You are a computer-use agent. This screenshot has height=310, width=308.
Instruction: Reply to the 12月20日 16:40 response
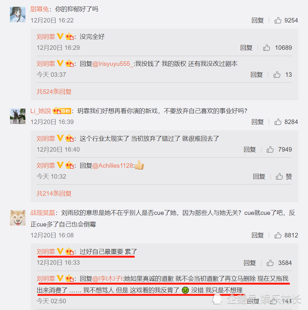249,149
